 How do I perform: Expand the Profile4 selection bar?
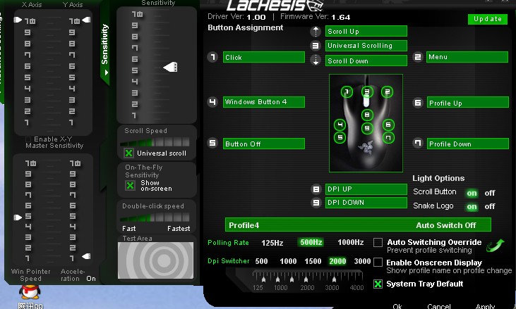point(359,225)
